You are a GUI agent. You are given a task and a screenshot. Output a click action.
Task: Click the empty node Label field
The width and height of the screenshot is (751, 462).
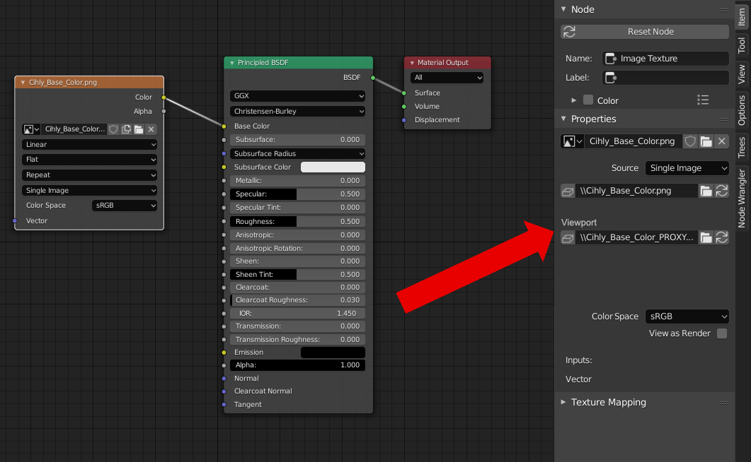[x=665, y=78]
